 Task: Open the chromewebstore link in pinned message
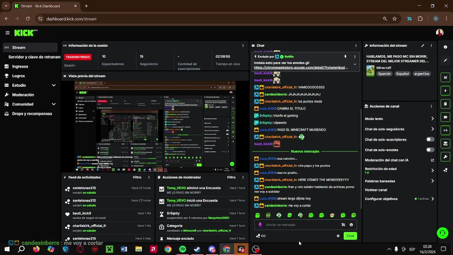[301, 68]
